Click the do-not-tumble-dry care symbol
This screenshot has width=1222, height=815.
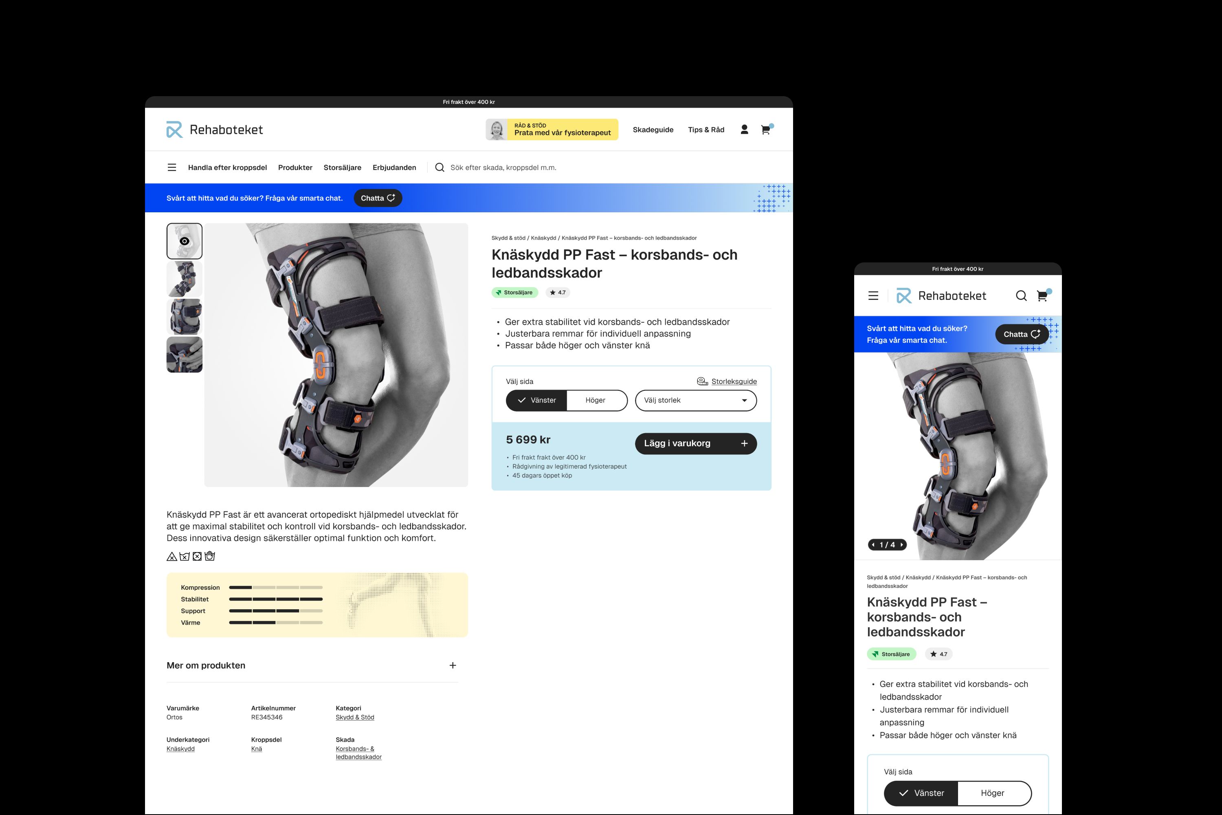pyautogui.click(x=197, y=557)
